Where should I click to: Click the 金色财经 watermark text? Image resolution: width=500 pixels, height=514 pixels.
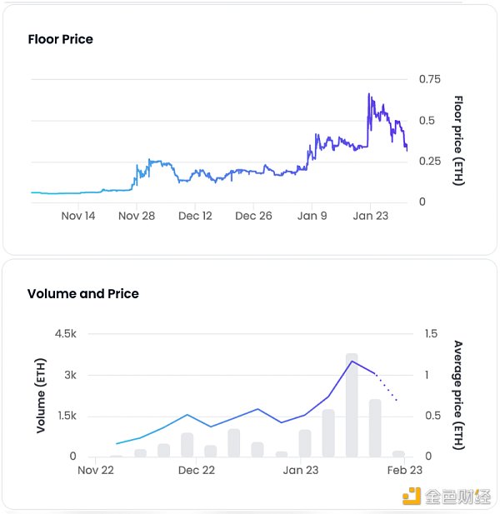[457, 497]
